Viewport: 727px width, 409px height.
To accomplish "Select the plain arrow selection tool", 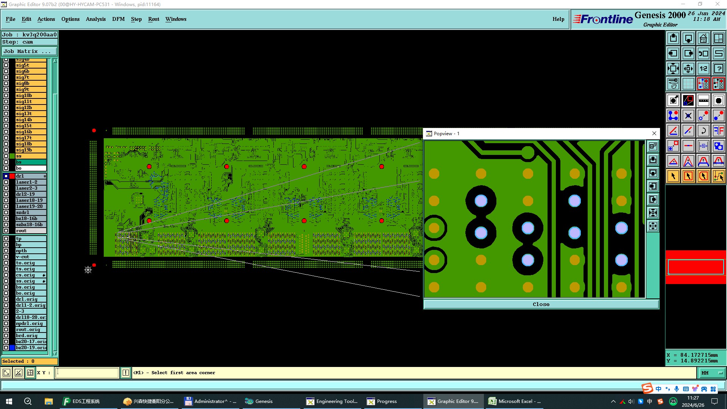I will tap(673, 176).
